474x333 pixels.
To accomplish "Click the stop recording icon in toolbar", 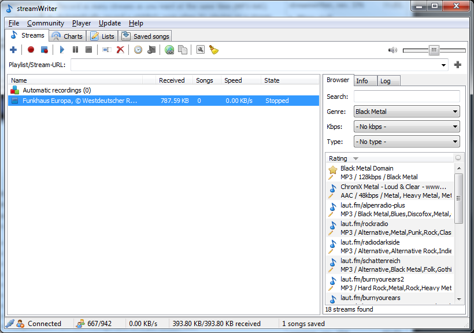I will (45, 50).
